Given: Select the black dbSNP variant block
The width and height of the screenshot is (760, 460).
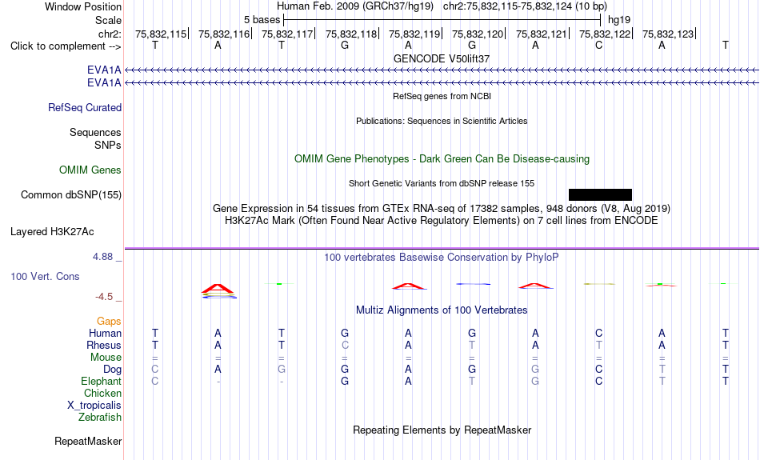Looking at the screenshot, I should (x=600, y=195).
